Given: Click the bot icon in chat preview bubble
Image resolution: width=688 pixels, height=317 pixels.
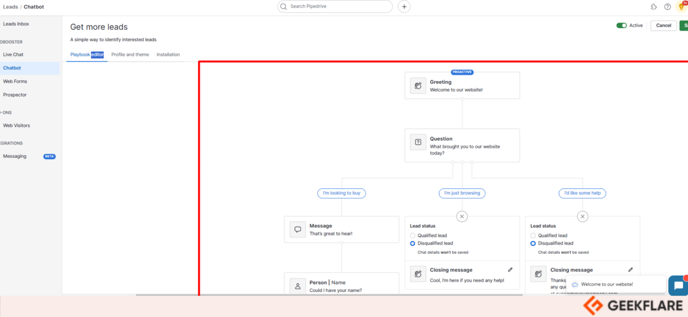Looking at the screenshot, I should coord(575,284).
